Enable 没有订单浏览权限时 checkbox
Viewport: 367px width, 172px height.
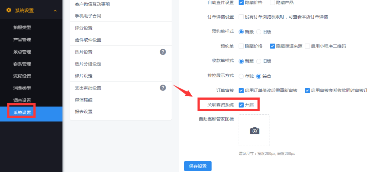[241, 17]
